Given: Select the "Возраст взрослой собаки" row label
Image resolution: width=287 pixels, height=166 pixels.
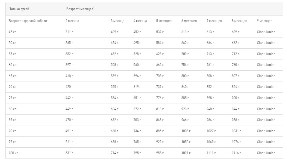Looking at the screenshot, I should [x=28, y=21].
